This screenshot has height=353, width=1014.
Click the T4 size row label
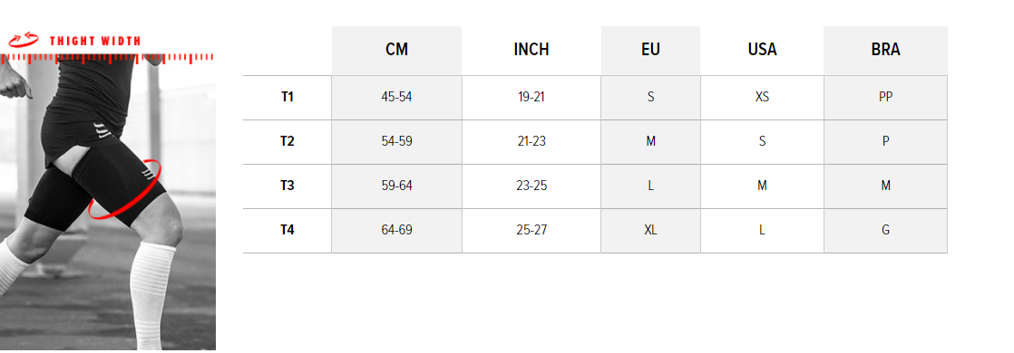click(288, 230)
